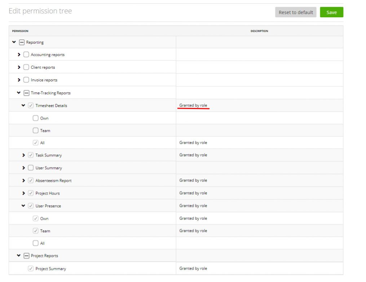Toggle the Reporting checkbox

click(x=22, y=42)
